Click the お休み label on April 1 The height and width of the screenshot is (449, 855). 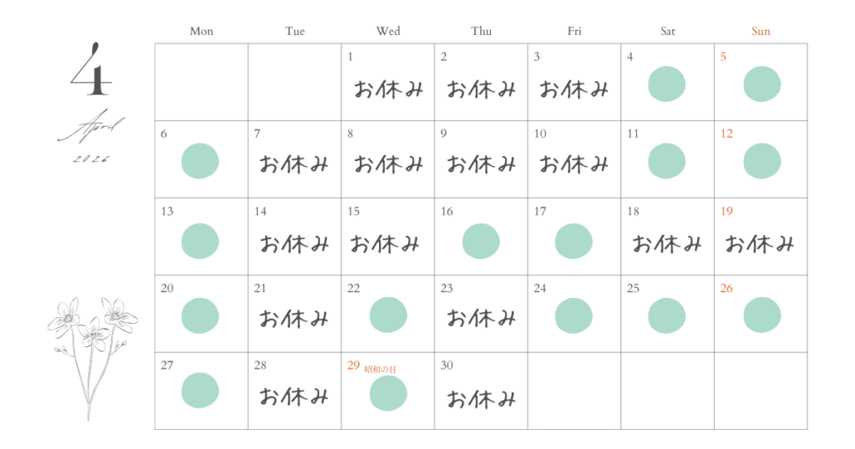point(388,89)
